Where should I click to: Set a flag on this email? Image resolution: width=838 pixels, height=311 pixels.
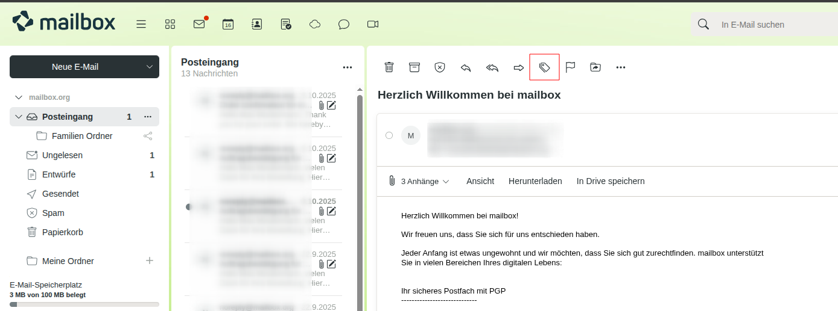pyautogui.click(x=570, y=67)
